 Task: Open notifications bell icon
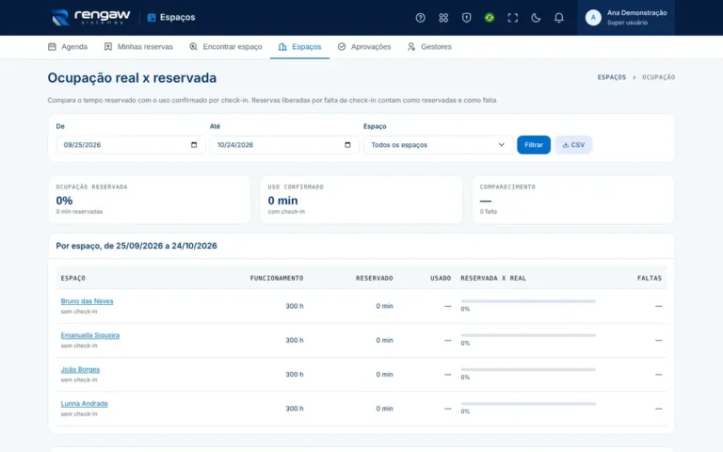point(558,18)
